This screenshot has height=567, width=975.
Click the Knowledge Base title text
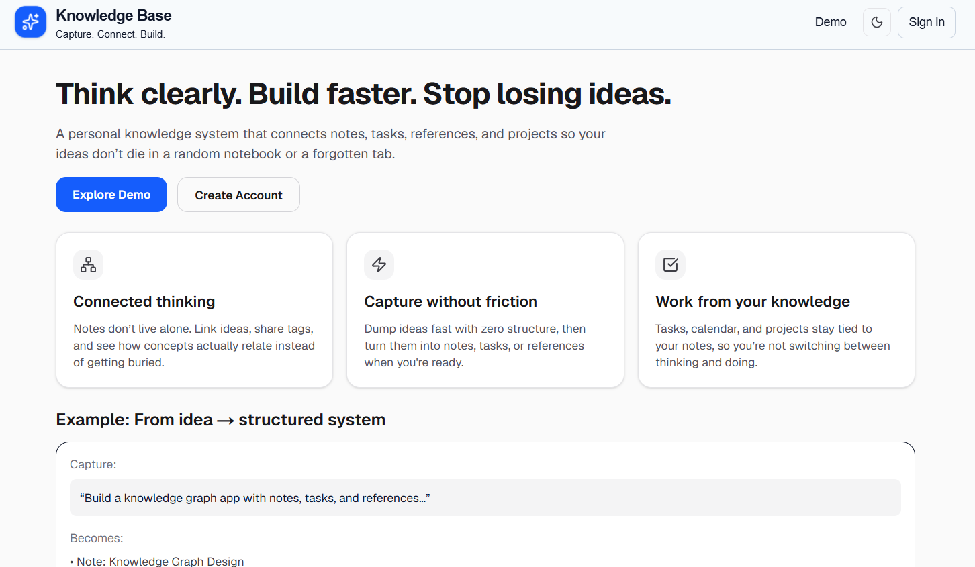click(113, 15)
